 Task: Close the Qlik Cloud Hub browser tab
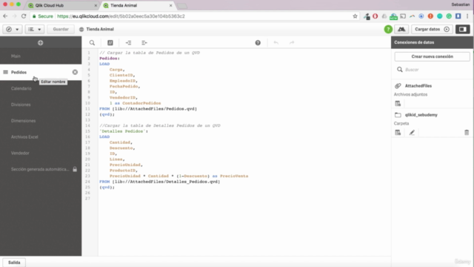(96, 5)
